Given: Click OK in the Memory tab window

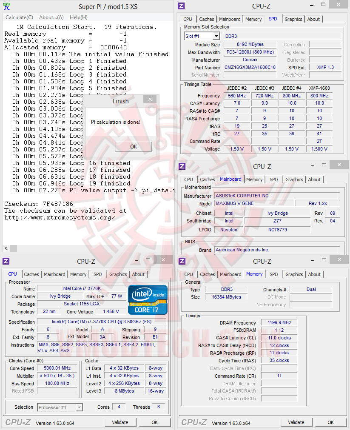Looking at the screenshot, I should pos(331,422).
